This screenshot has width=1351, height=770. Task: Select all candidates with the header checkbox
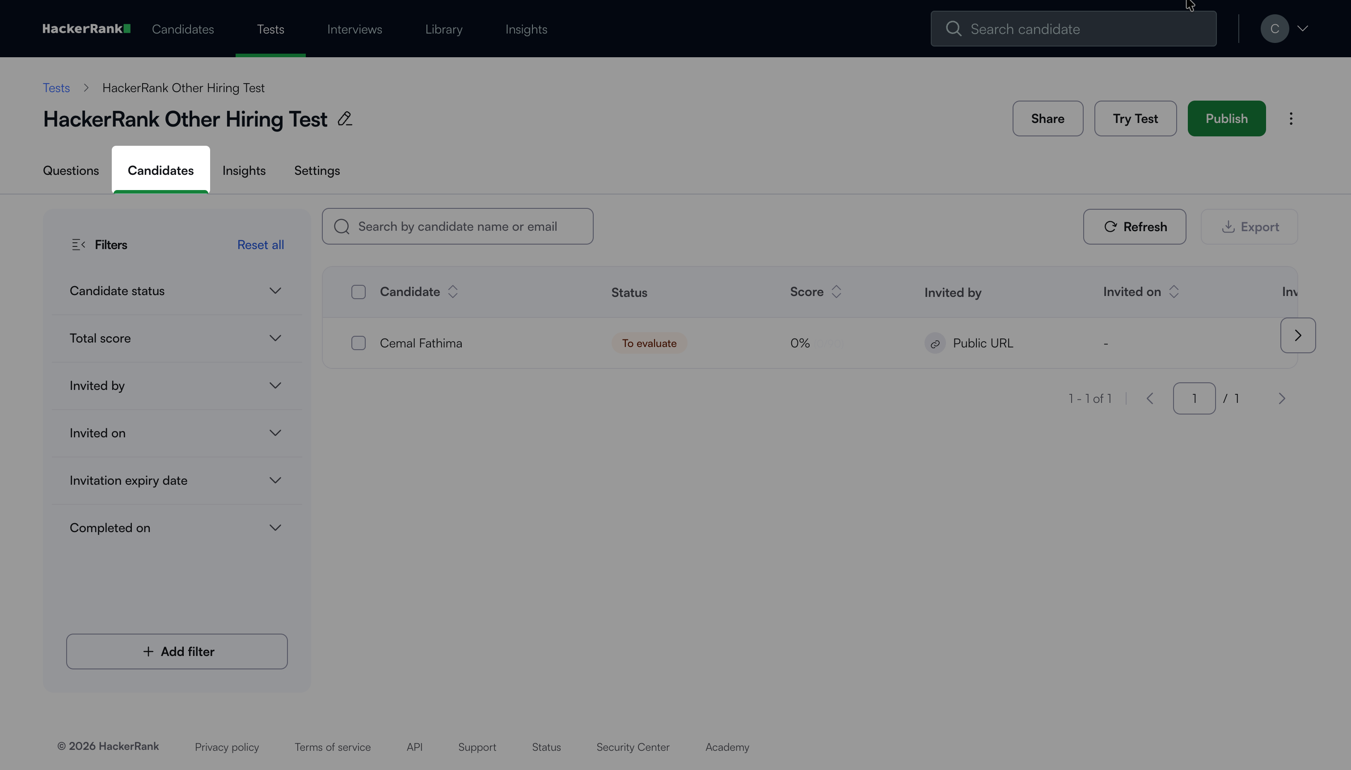[x=359, y=292]
